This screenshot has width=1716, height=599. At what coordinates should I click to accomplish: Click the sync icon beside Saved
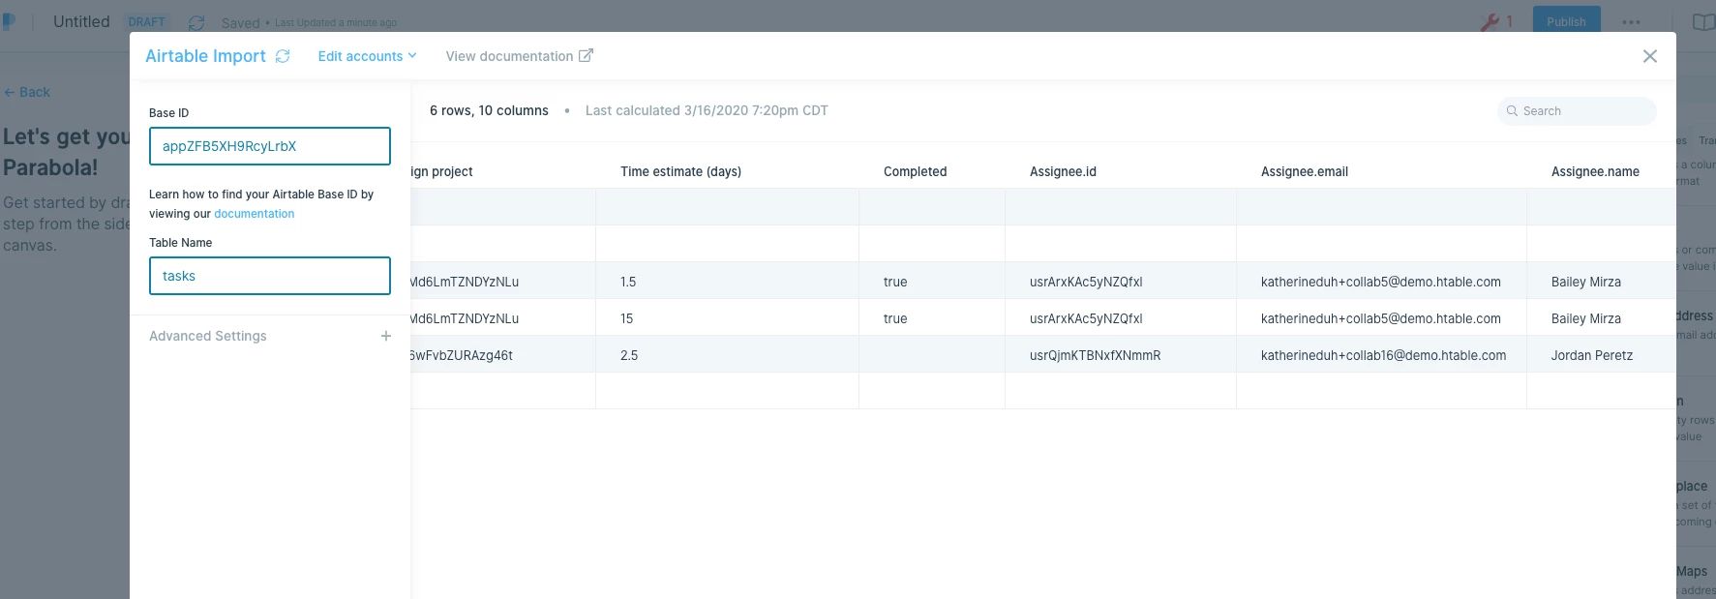(x=196, y=22)
